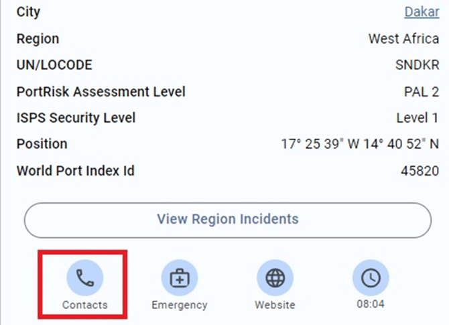Click the PAL 2 assessment value
Image resolution: width=449 pixels, height=325 pixels.
[420, 91]
